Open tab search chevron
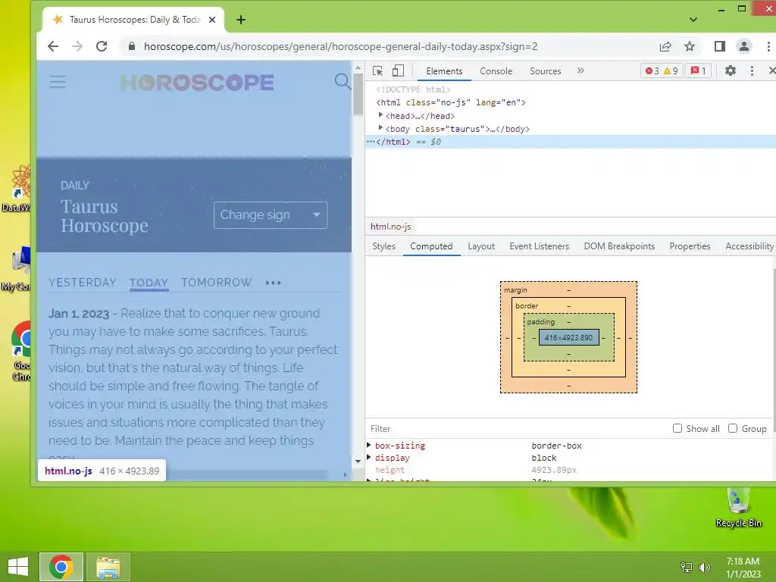Screen dimensions: 776x582 click(x=693, y=20)
